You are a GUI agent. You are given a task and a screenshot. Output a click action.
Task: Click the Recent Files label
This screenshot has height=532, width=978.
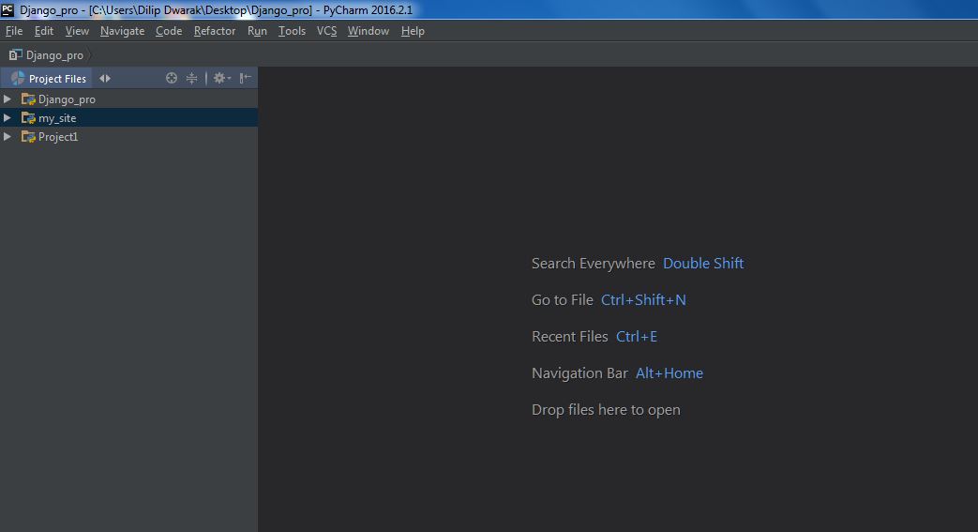tap(569, 337)
